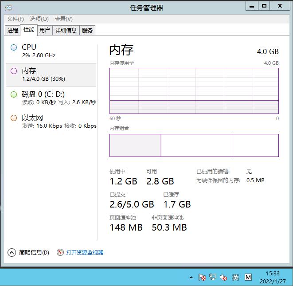This screenshot has height=286, width=293.
Task: Open the 文件(F) menu
Action: (16, 19)
